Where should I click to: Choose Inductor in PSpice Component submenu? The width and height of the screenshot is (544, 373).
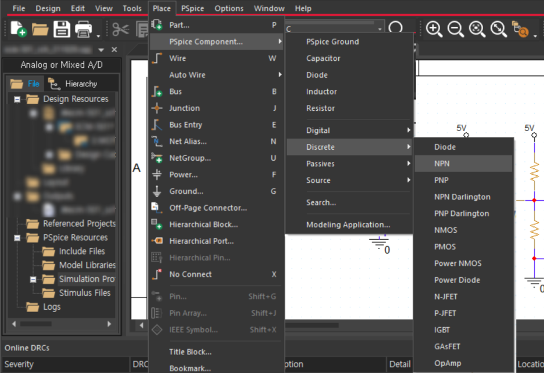coord(349,92)
